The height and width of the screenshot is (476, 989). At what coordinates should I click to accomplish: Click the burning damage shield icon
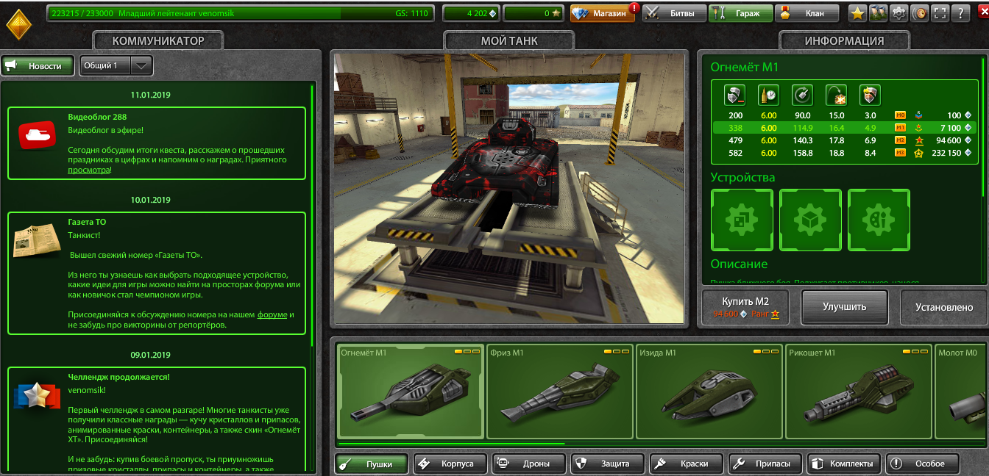871,95
